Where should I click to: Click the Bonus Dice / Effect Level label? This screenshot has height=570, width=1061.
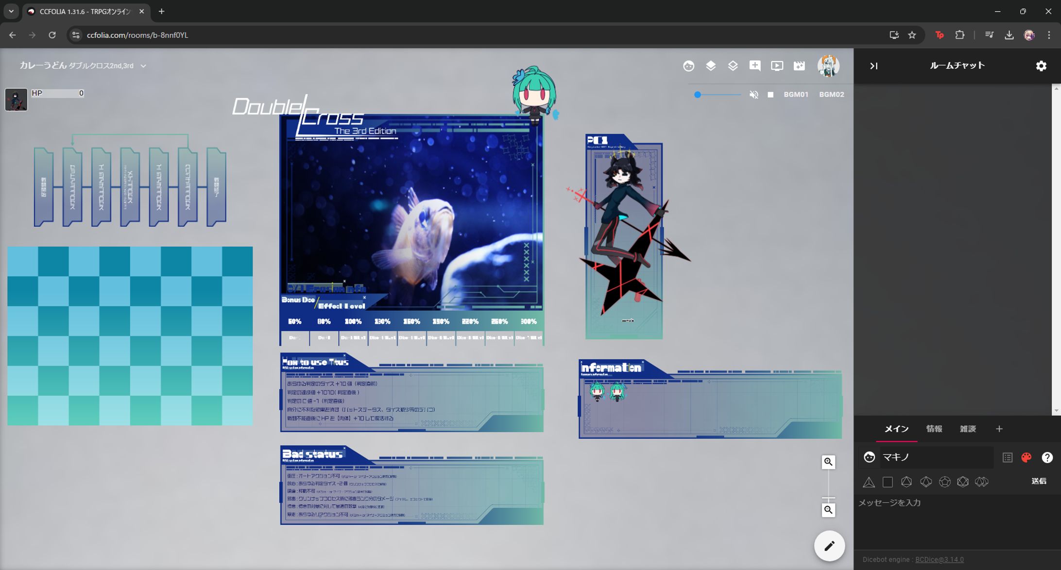pos(324,302)
